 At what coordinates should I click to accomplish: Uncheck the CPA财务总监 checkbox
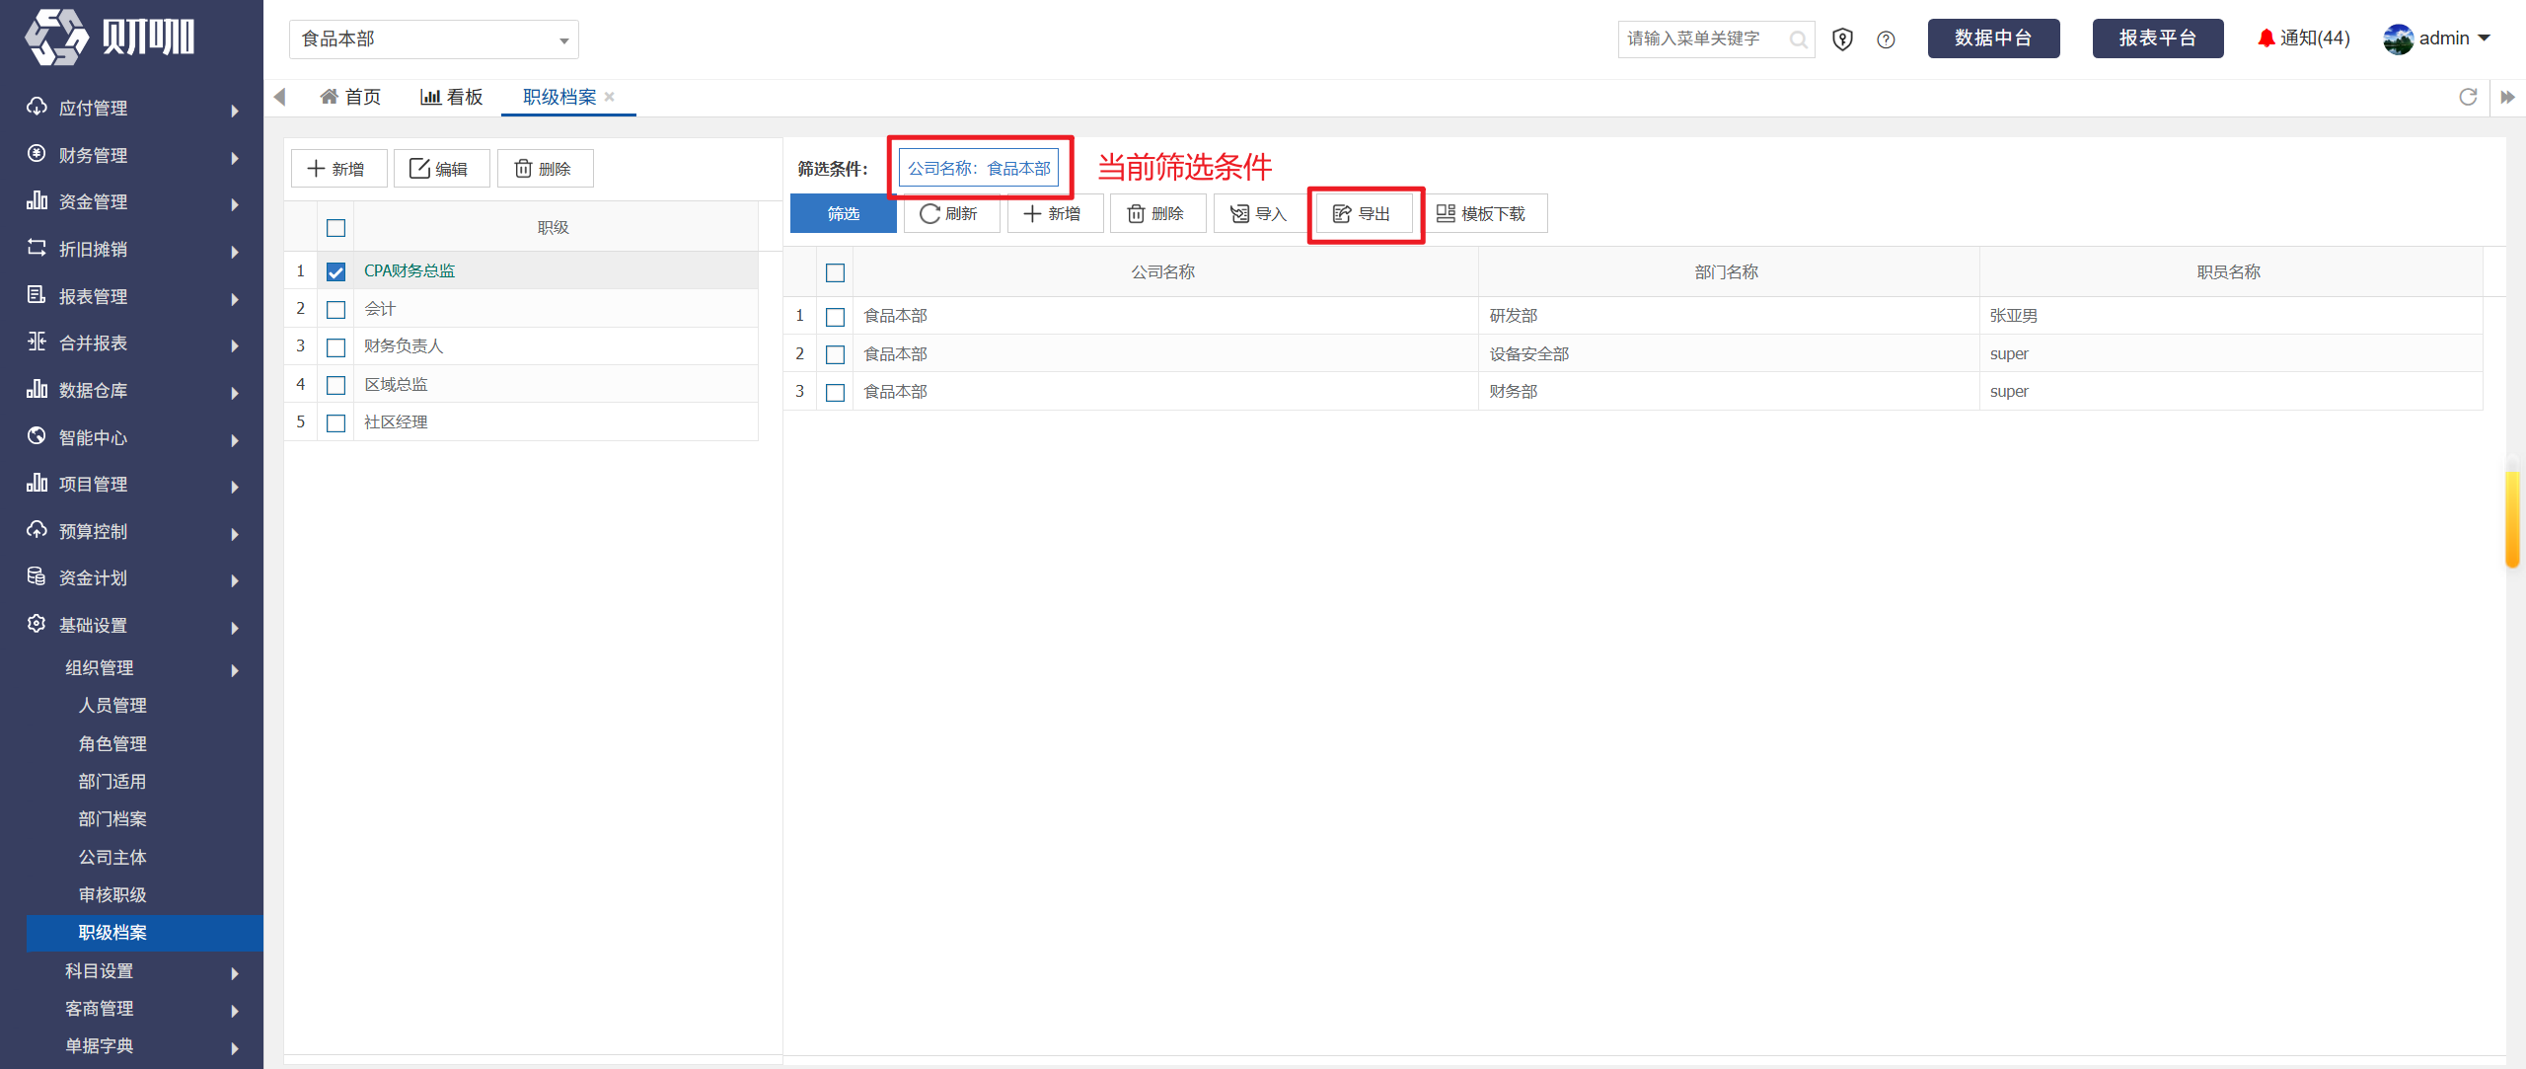(x=335, y=271)
